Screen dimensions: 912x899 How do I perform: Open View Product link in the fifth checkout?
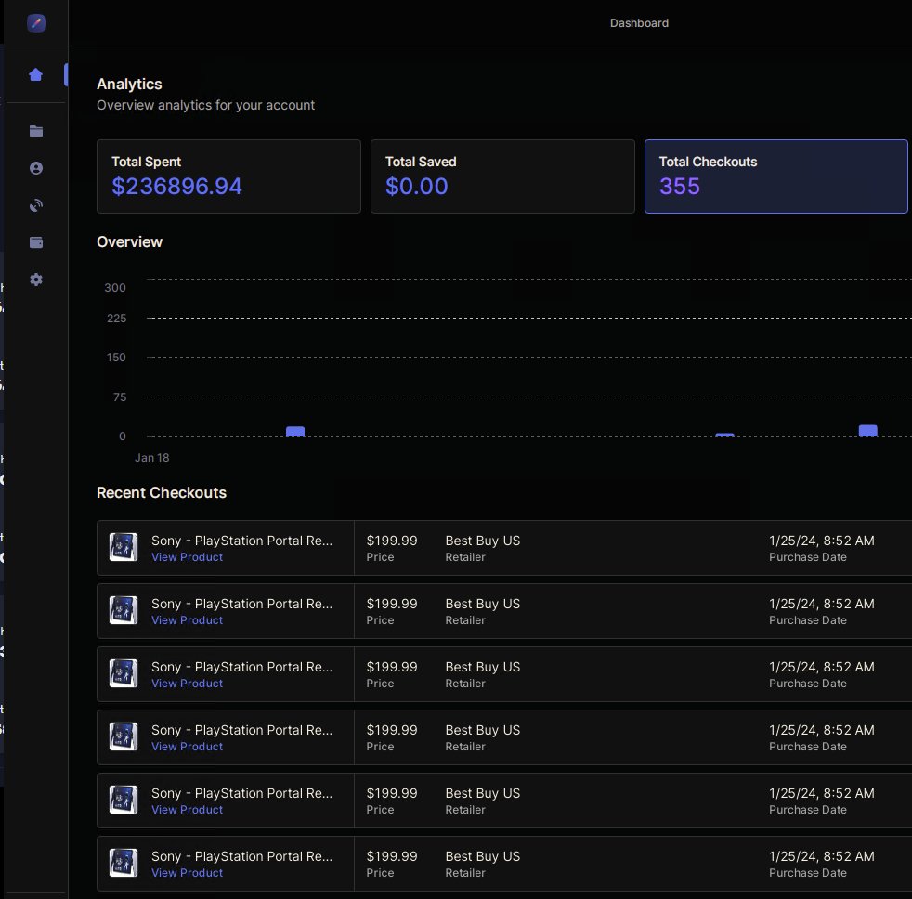coord(188,810)
